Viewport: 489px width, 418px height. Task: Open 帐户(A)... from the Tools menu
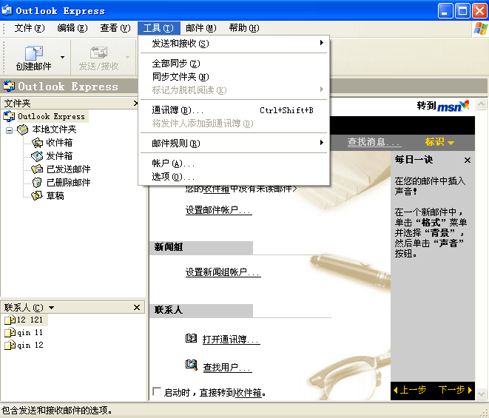pos(234,164)
